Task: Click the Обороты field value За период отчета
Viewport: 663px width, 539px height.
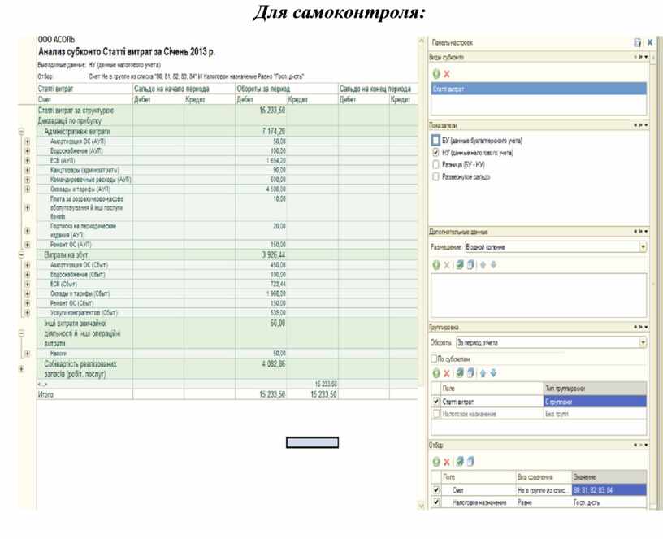Action: 548,342
